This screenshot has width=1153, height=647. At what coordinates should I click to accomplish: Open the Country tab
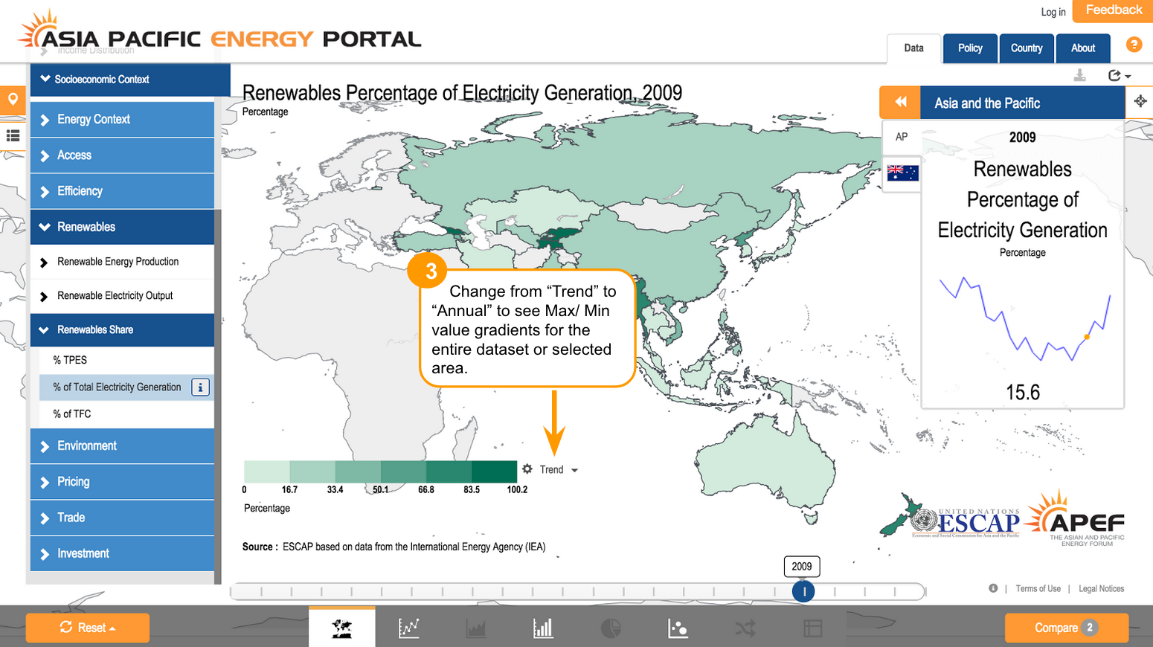[1026, 48]
